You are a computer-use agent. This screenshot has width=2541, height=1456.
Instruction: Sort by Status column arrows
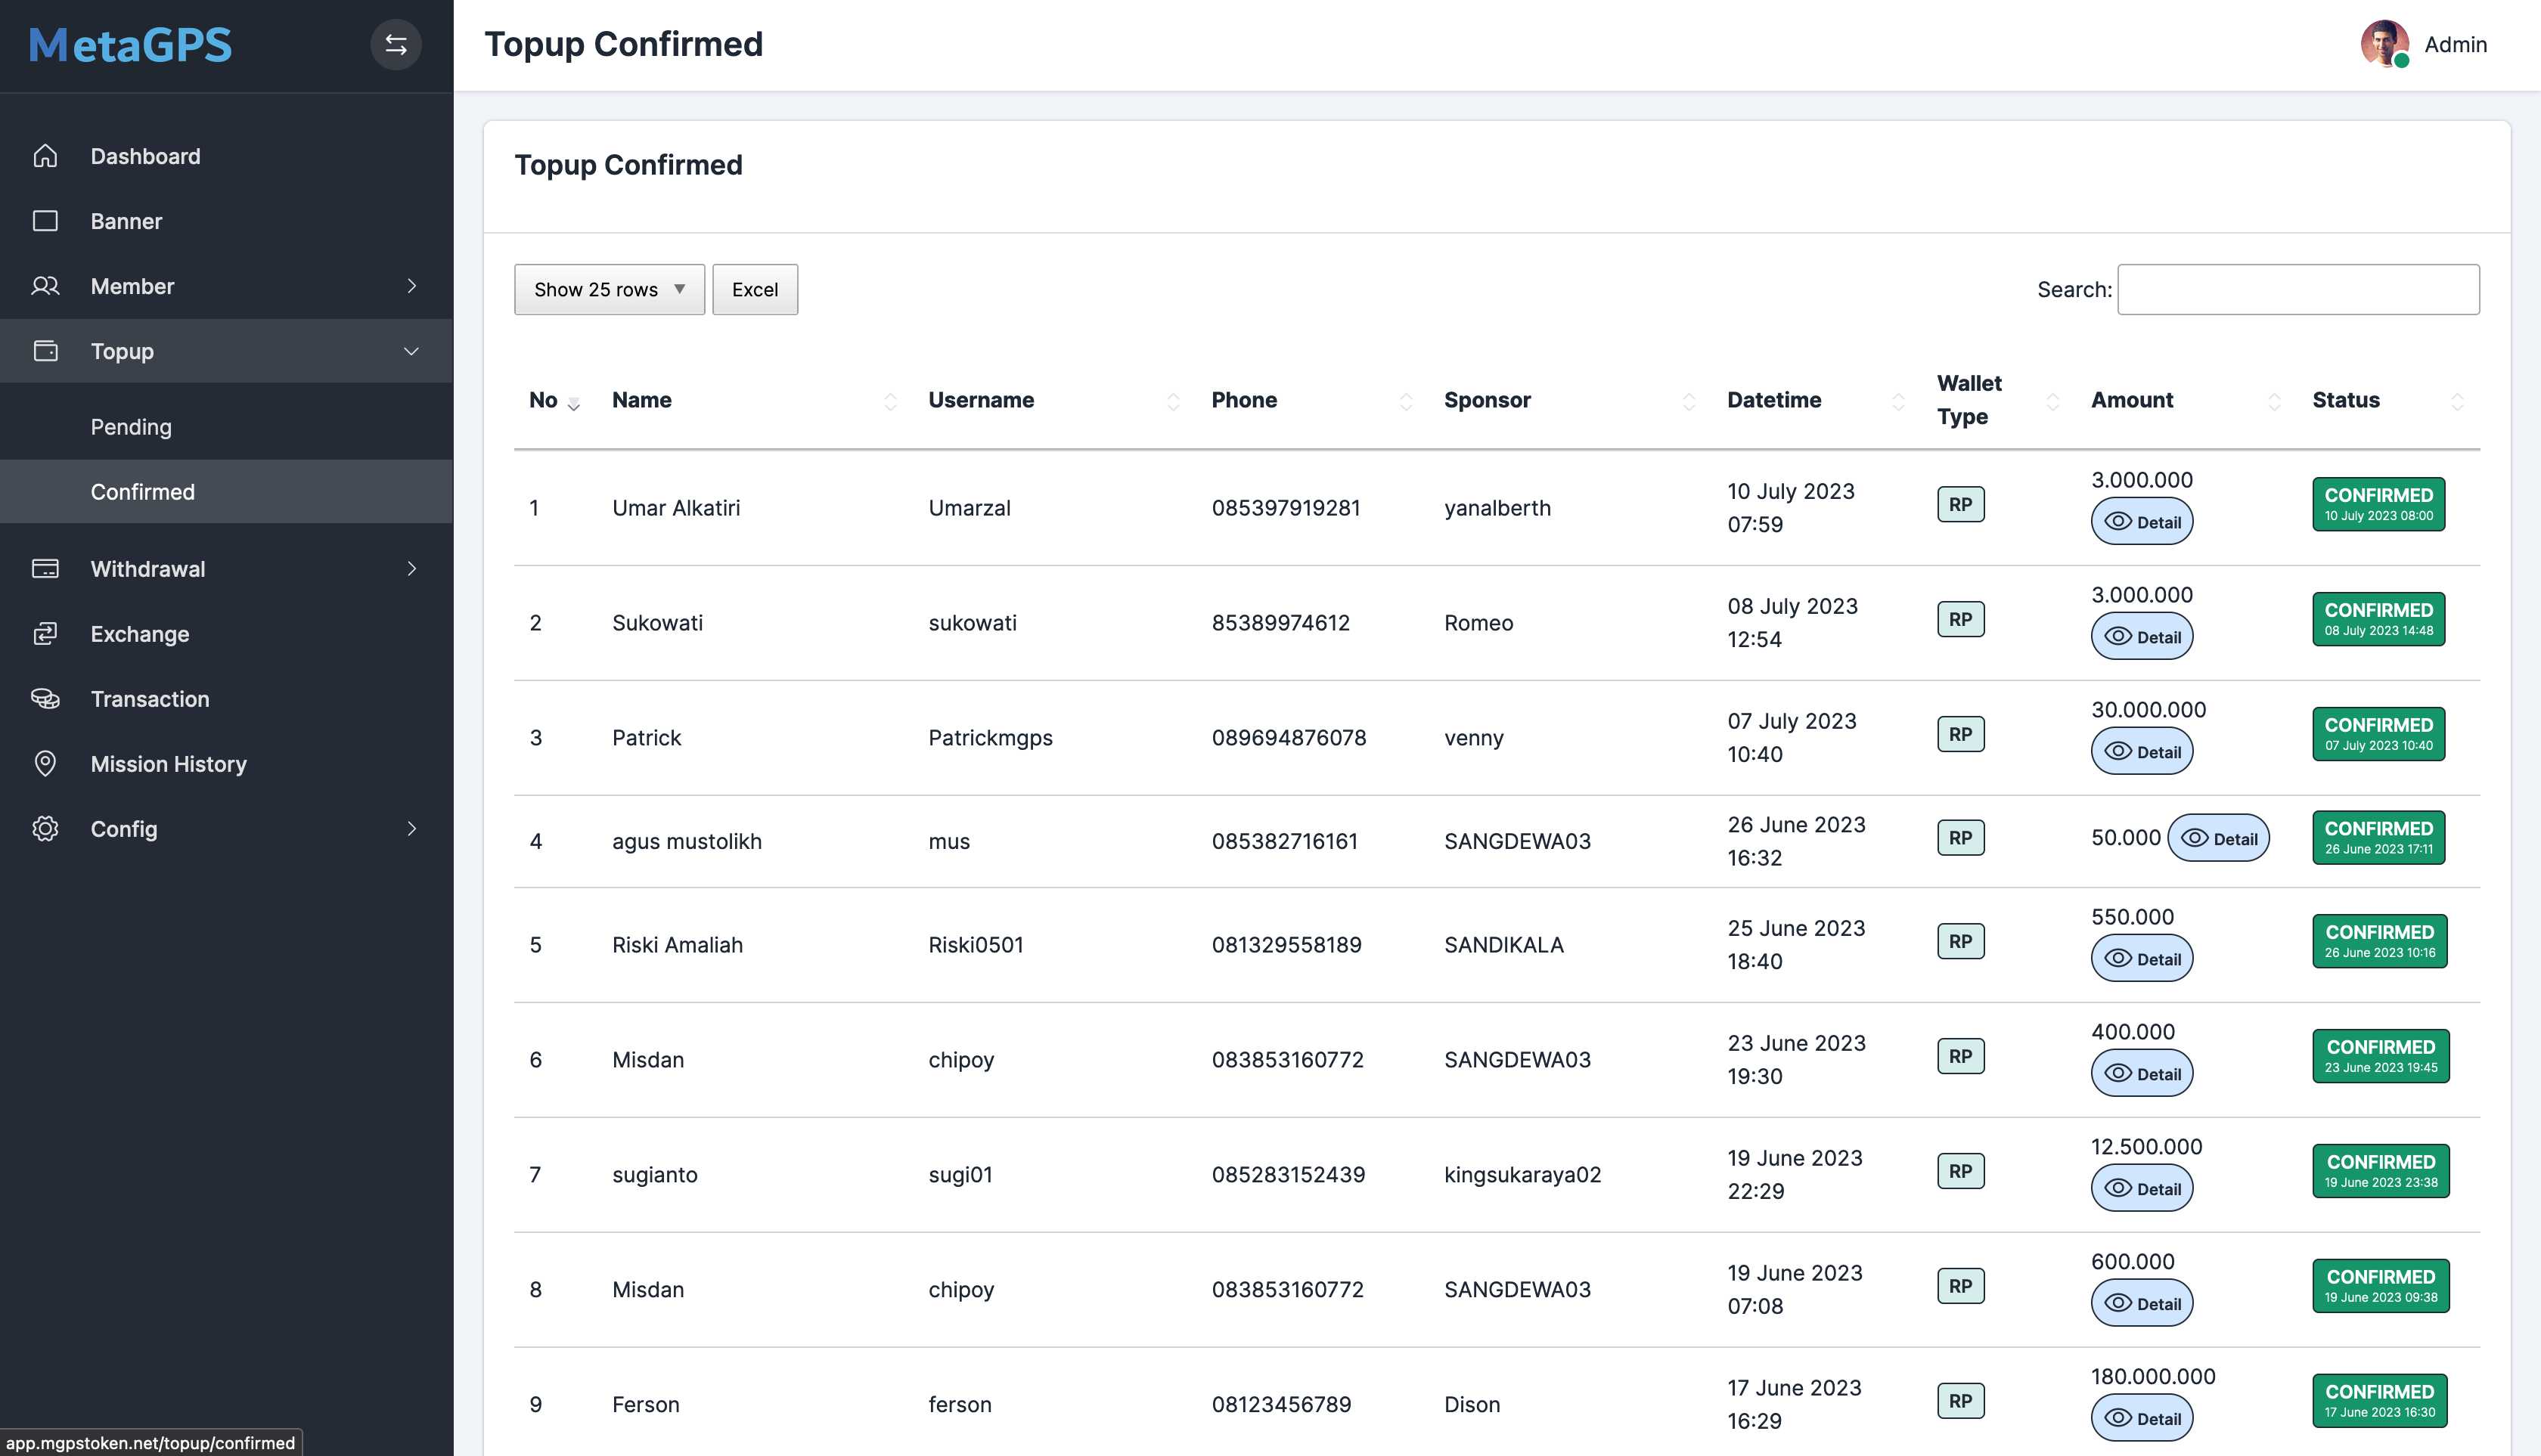point(2457,401)
